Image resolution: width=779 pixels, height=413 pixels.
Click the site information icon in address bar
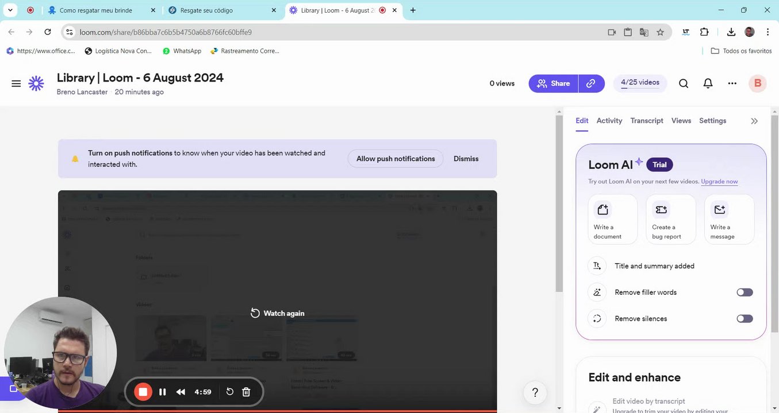(x=70, y=32)
